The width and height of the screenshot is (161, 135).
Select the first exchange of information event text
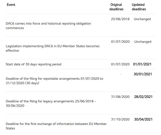point(56,126)
